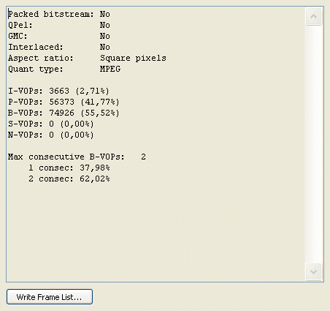Click the S-VOPs statistics line
The width and height of the screenshot is (330, 311).
[x=51, y=124]
